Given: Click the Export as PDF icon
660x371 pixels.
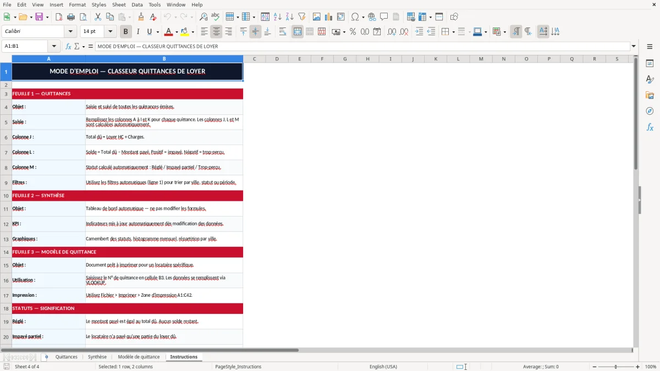Looking at the screenshot, I should click(x=59, y=17).
